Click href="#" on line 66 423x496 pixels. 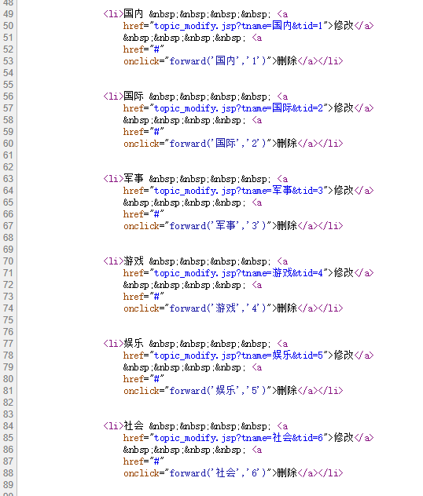tap(144, 214)
